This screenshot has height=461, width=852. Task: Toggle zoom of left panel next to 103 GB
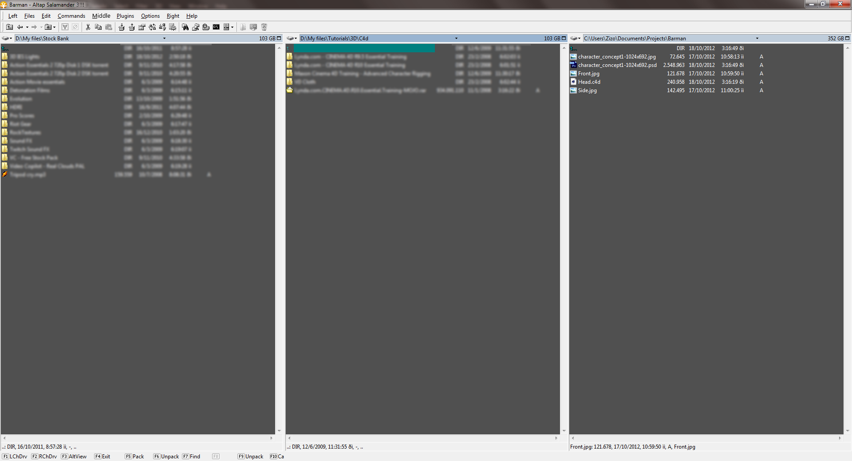coord(279,38)
